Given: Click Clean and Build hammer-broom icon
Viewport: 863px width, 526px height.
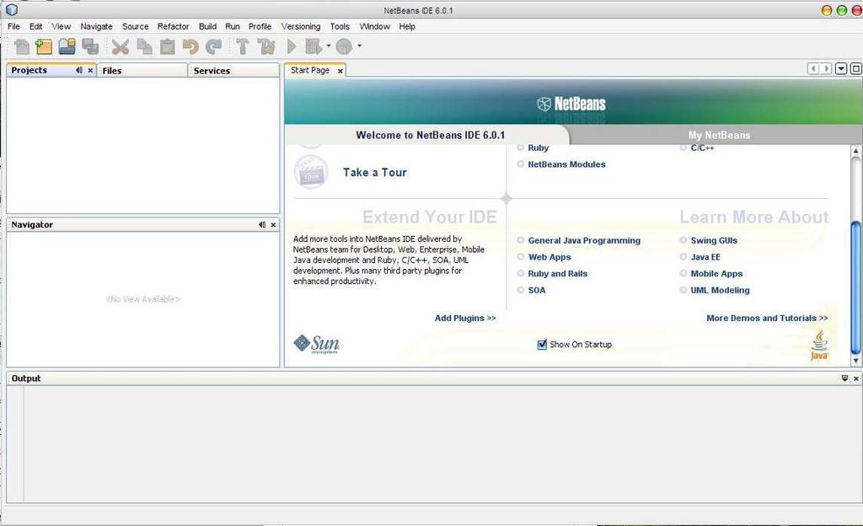Looking at the screenshot, I should click(266, 46).
